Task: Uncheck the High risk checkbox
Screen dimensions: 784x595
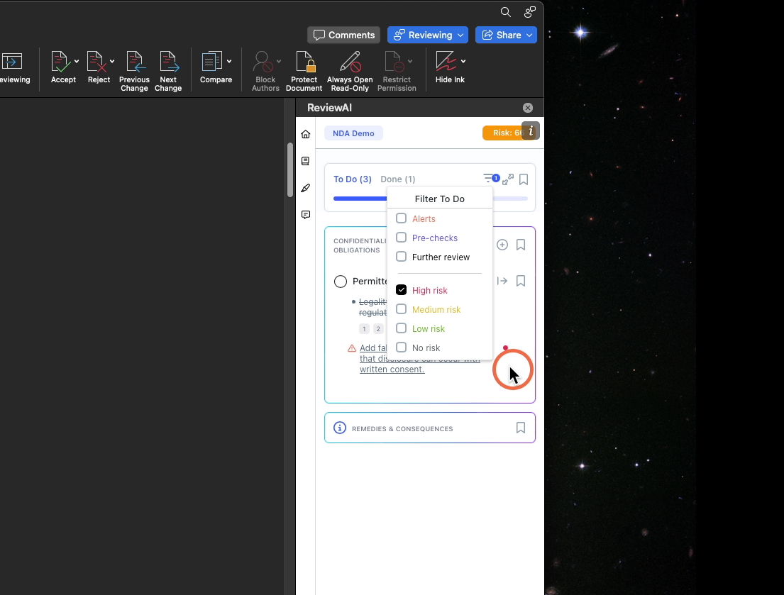Action: click(401, 290)
